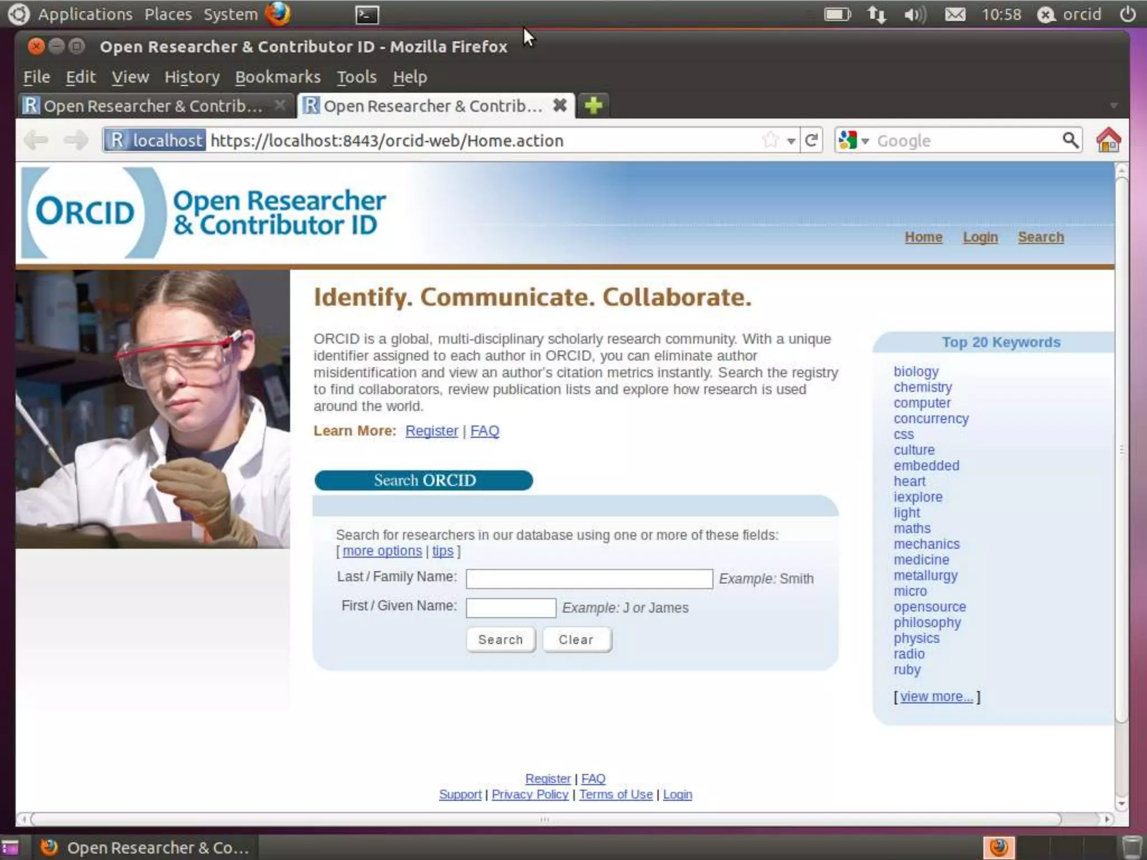Image resolution: width=1147 pixels, height=860 pixels.
Task: Open new tab with plus icon
Action: coord(593,105)
